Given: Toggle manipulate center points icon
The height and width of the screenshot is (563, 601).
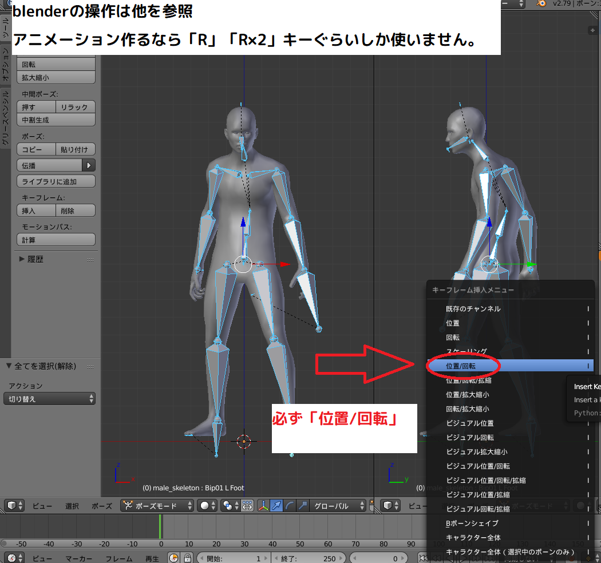Looking at the screenshot, I should click(247, 506).
